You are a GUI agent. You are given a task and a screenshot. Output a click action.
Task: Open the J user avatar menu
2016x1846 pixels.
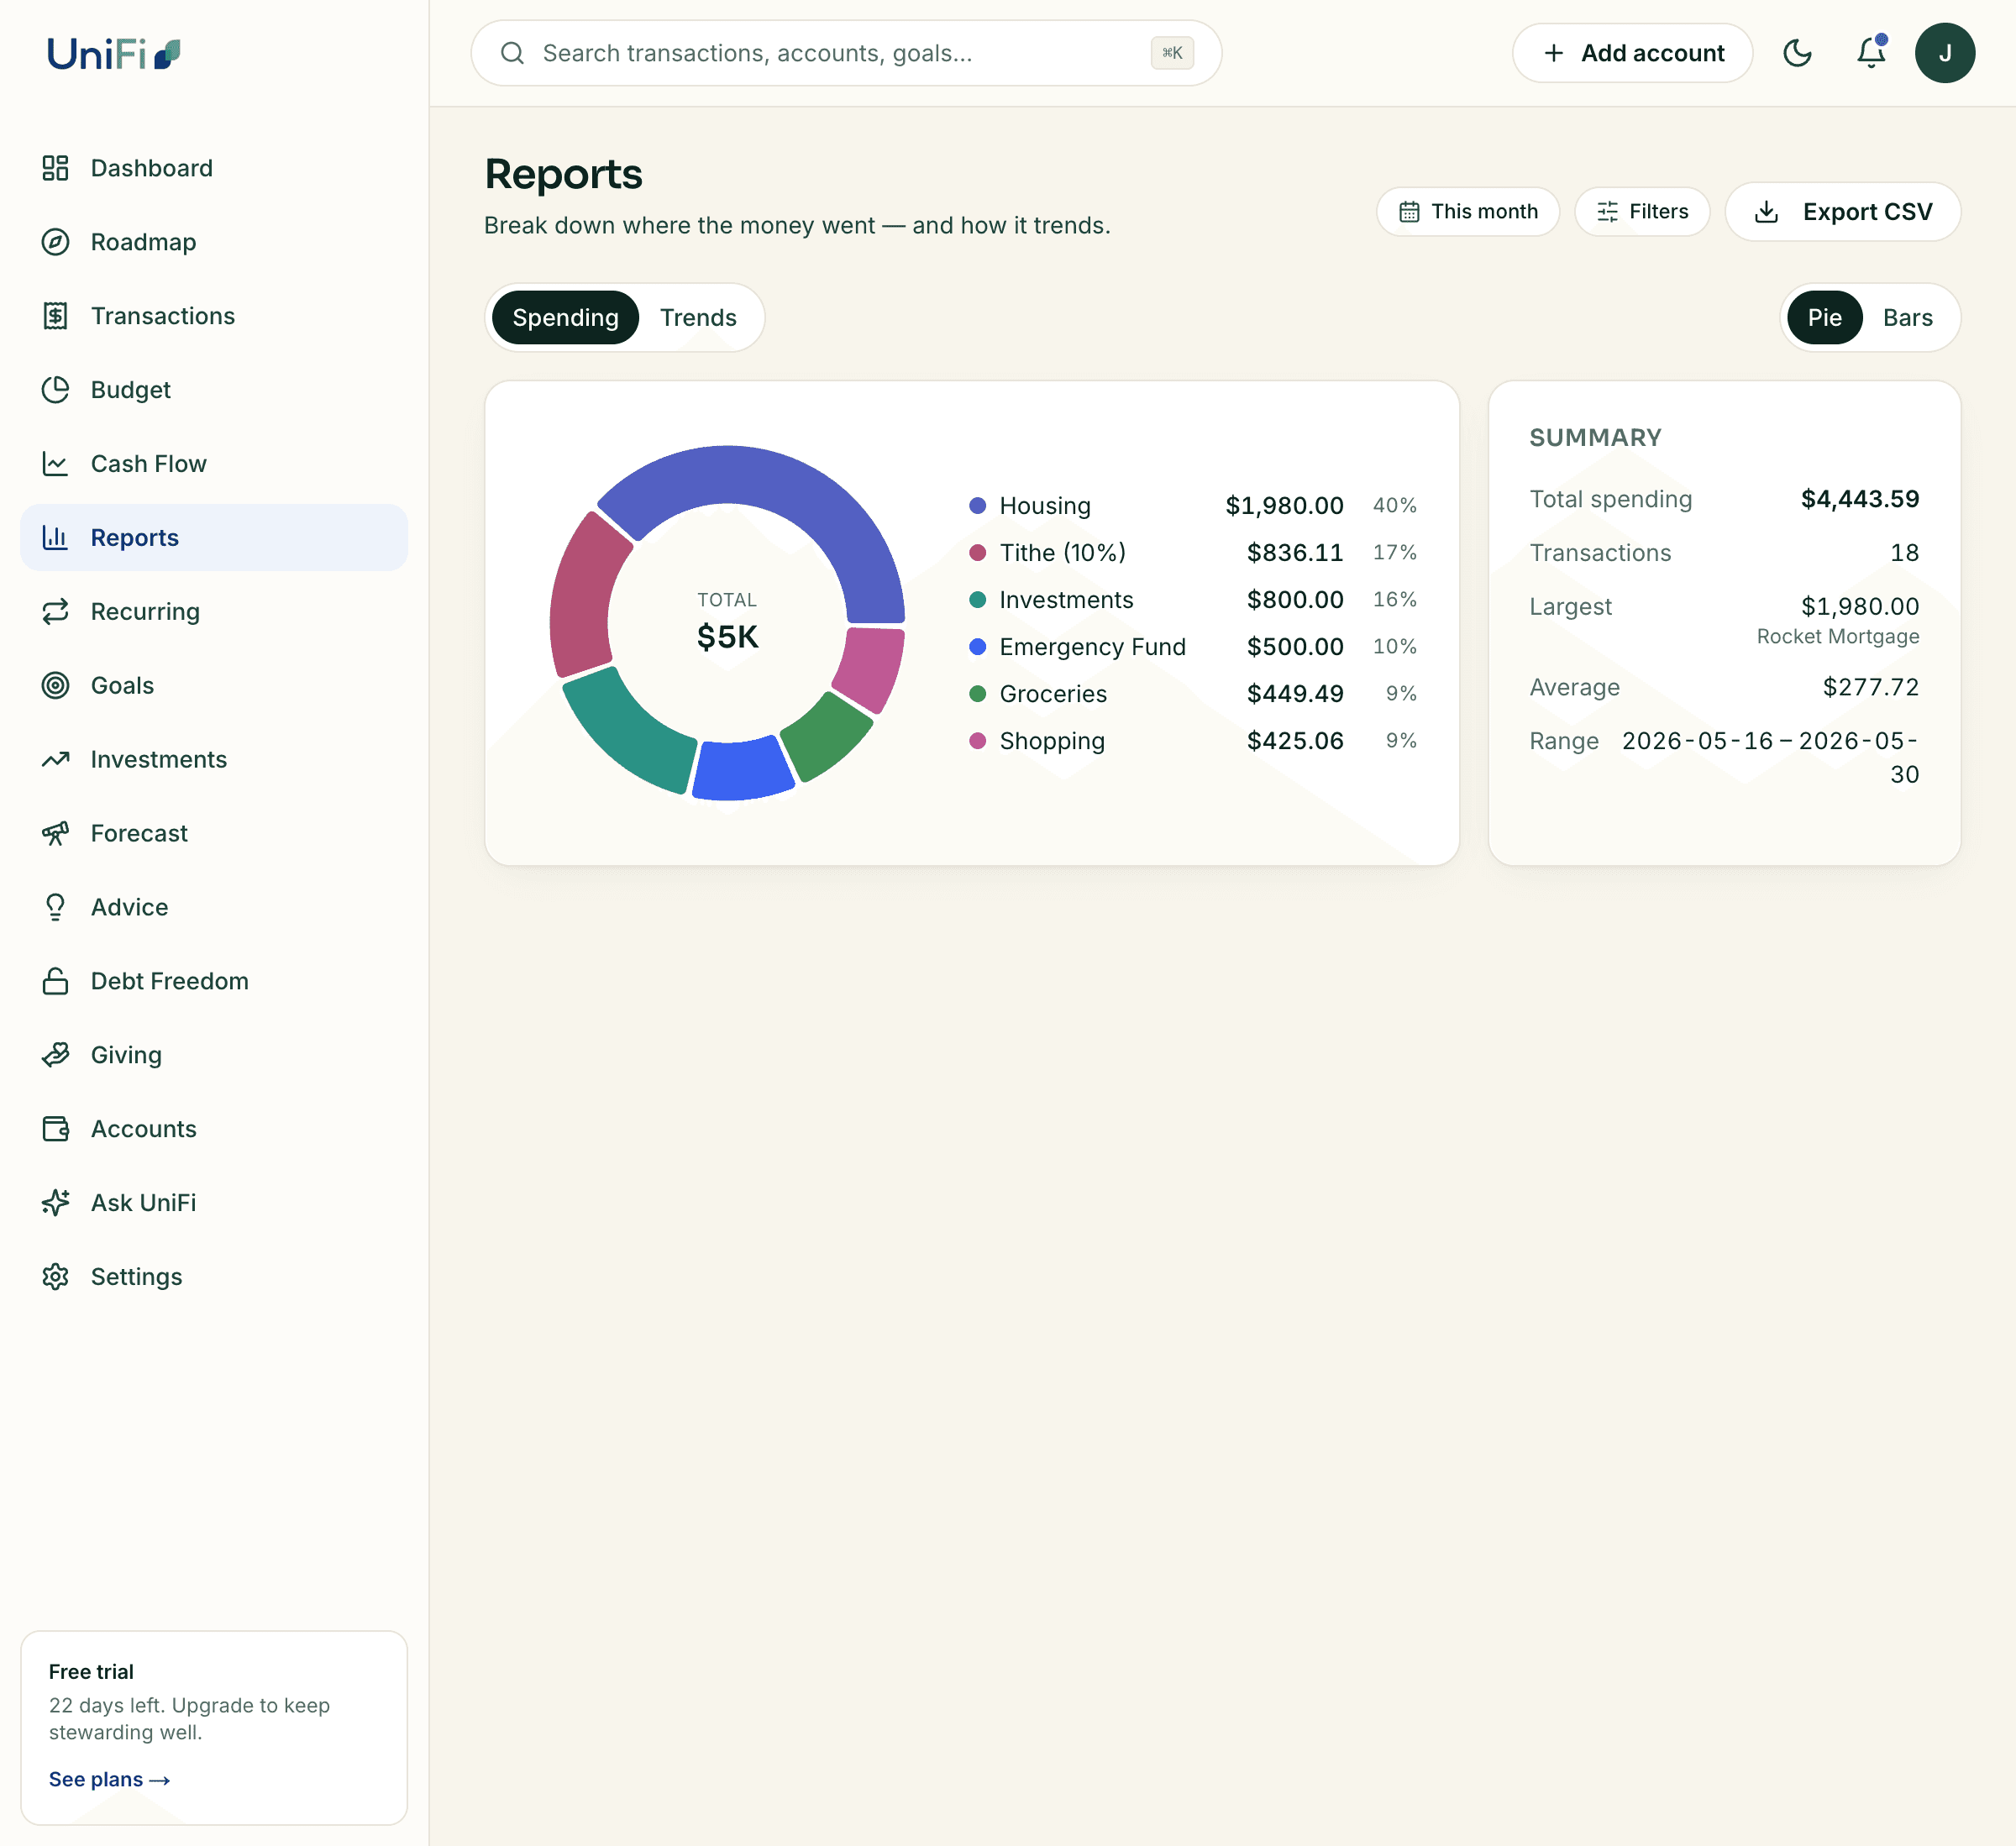pos(1944,53)
